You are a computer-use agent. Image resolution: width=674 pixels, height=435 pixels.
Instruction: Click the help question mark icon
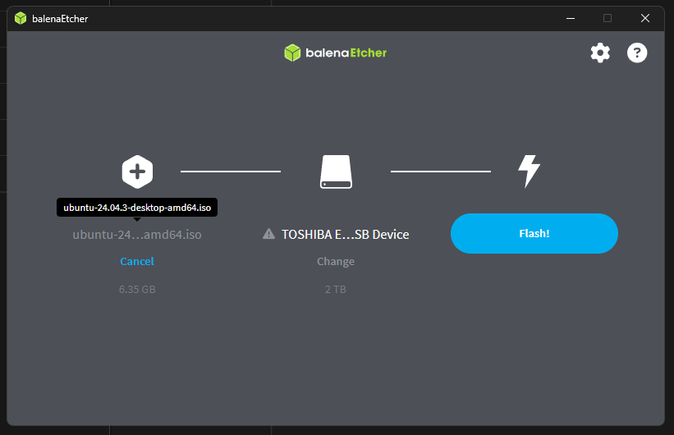(x=637, y=53)
